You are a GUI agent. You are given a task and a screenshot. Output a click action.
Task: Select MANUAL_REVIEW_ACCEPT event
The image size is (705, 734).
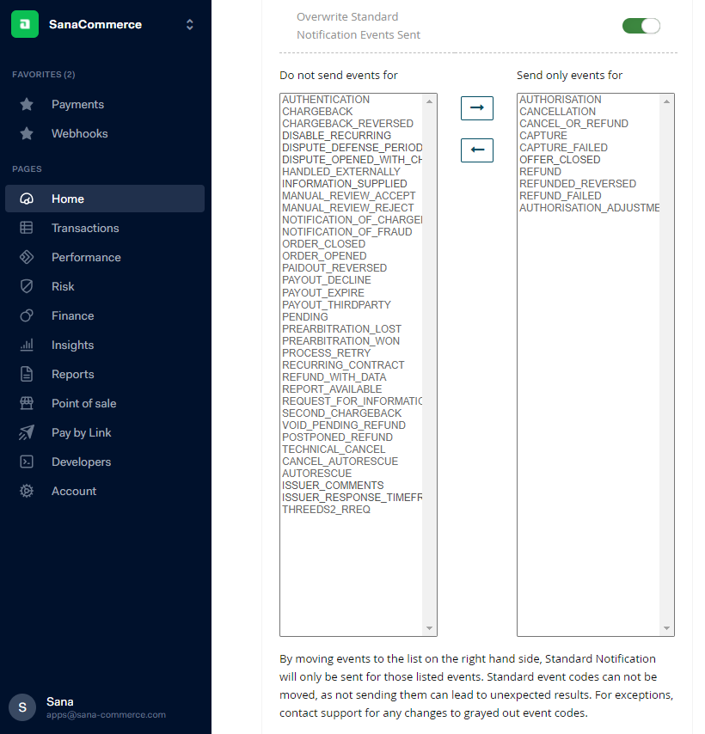[348, 196]
